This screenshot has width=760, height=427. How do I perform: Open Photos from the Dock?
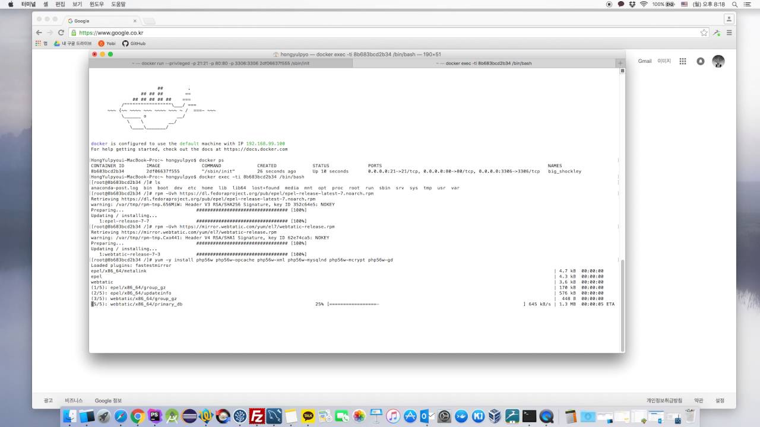click(359, 416)
